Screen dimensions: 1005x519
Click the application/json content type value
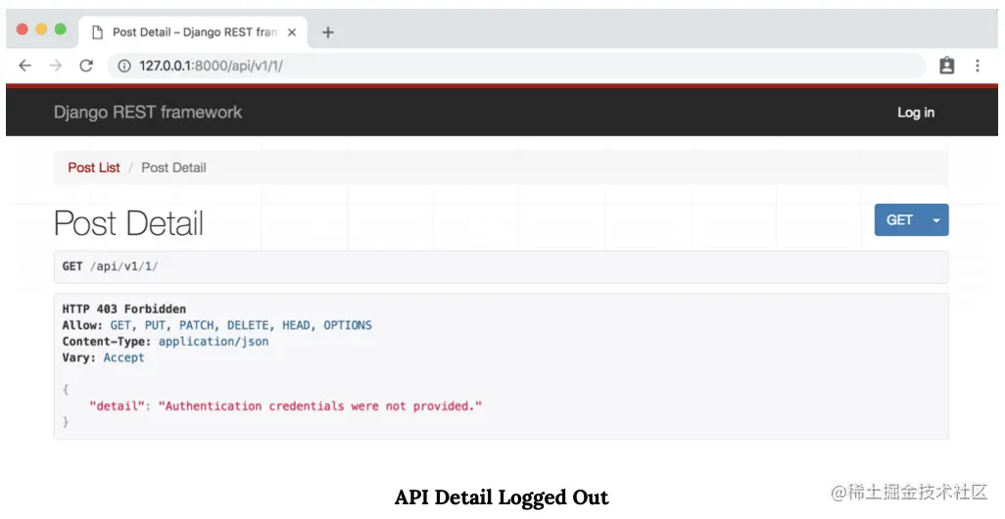tap(214, 342)
